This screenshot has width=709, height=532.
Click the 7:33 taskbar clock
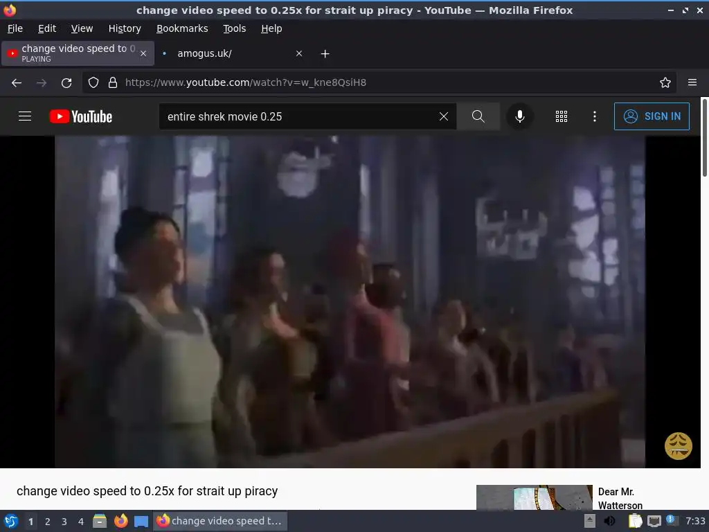point(695,521)
